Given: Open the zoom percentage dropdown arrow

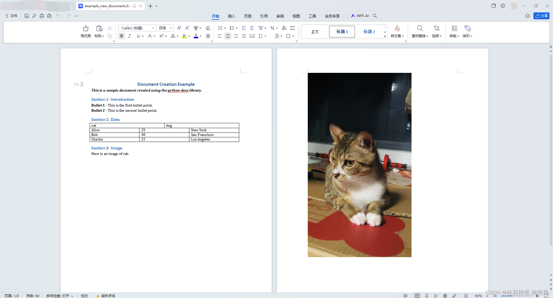Looking at the screenshot, I should (x=487, y=296).
